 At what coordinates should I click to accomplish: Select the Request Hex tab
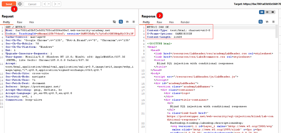(x=32, y=22)
